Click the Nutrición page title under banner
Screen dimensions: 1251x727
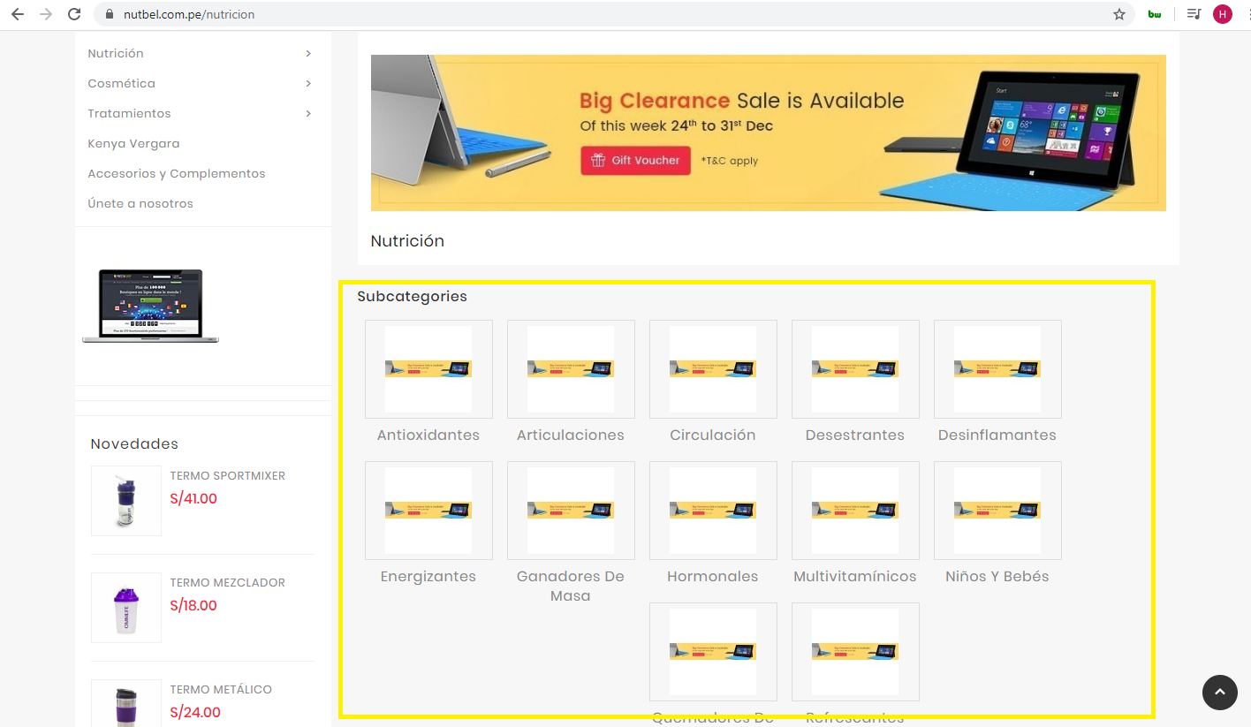(407, 240)
